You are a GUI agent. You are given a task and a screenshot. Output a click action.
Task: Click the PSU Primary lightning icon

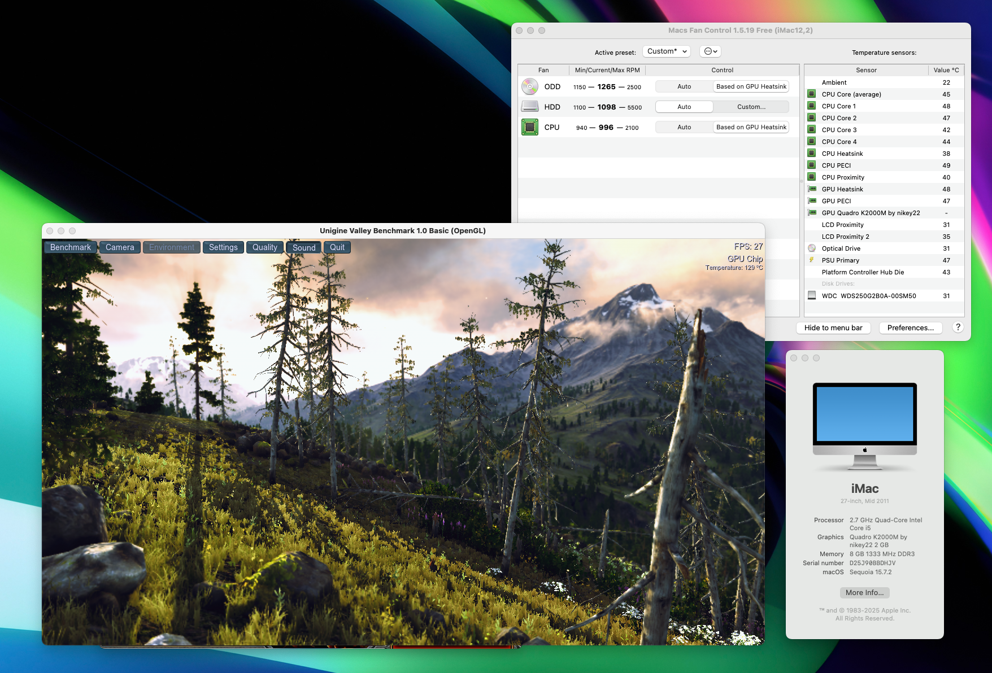coord(812,260)
